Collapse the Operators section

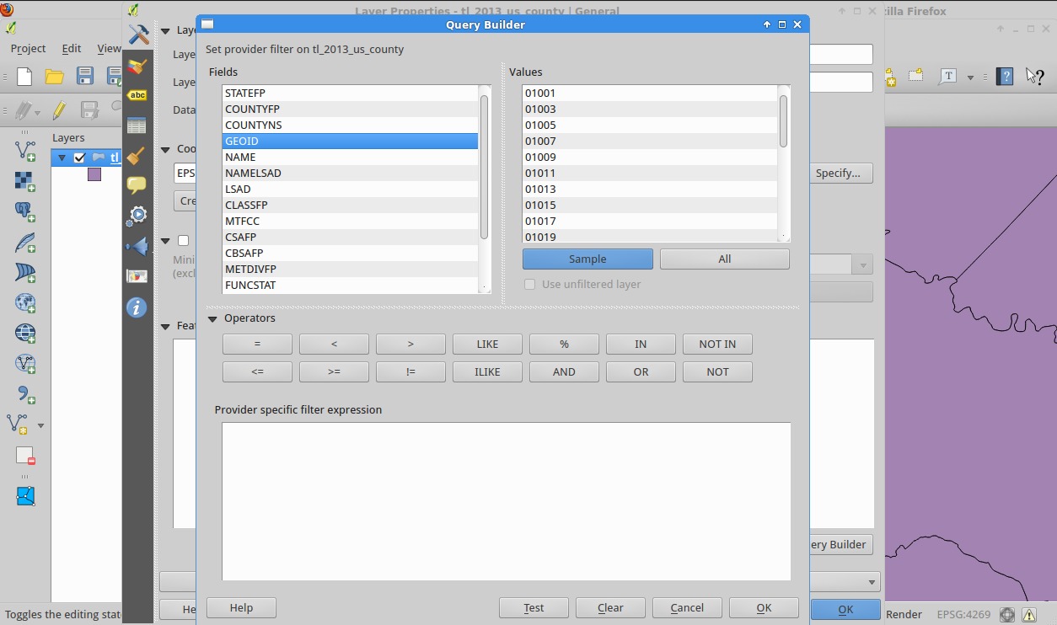click(x=212, y=319)
